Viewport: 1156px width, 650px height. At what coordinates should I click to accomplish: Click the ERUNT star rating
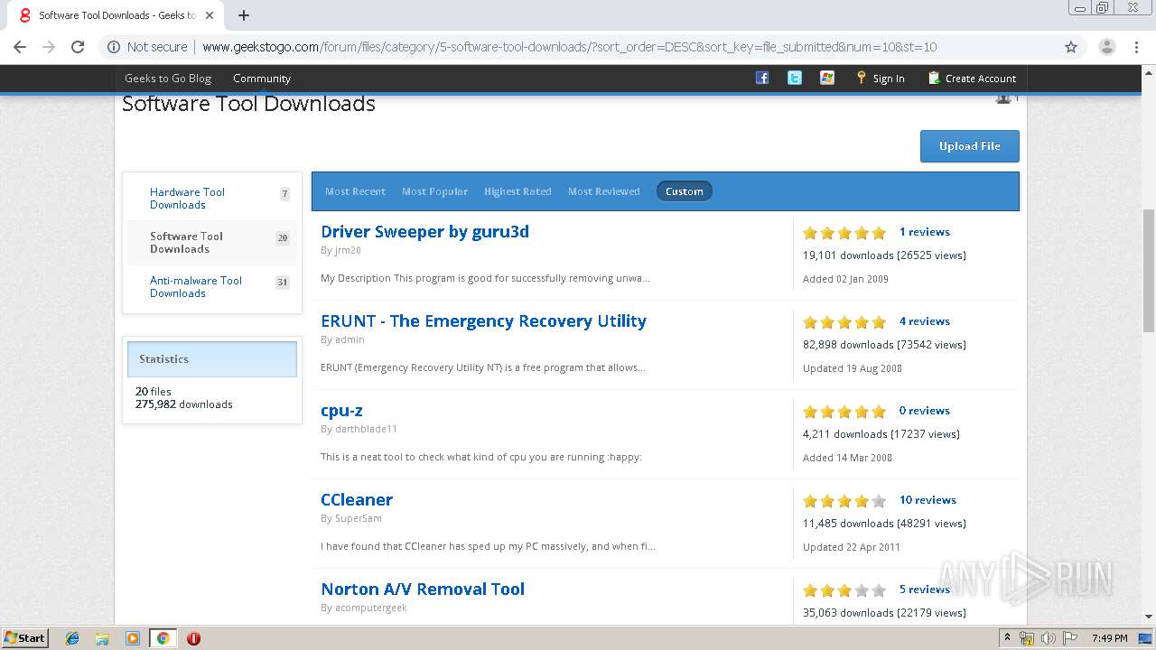click(x=844, y=322)
